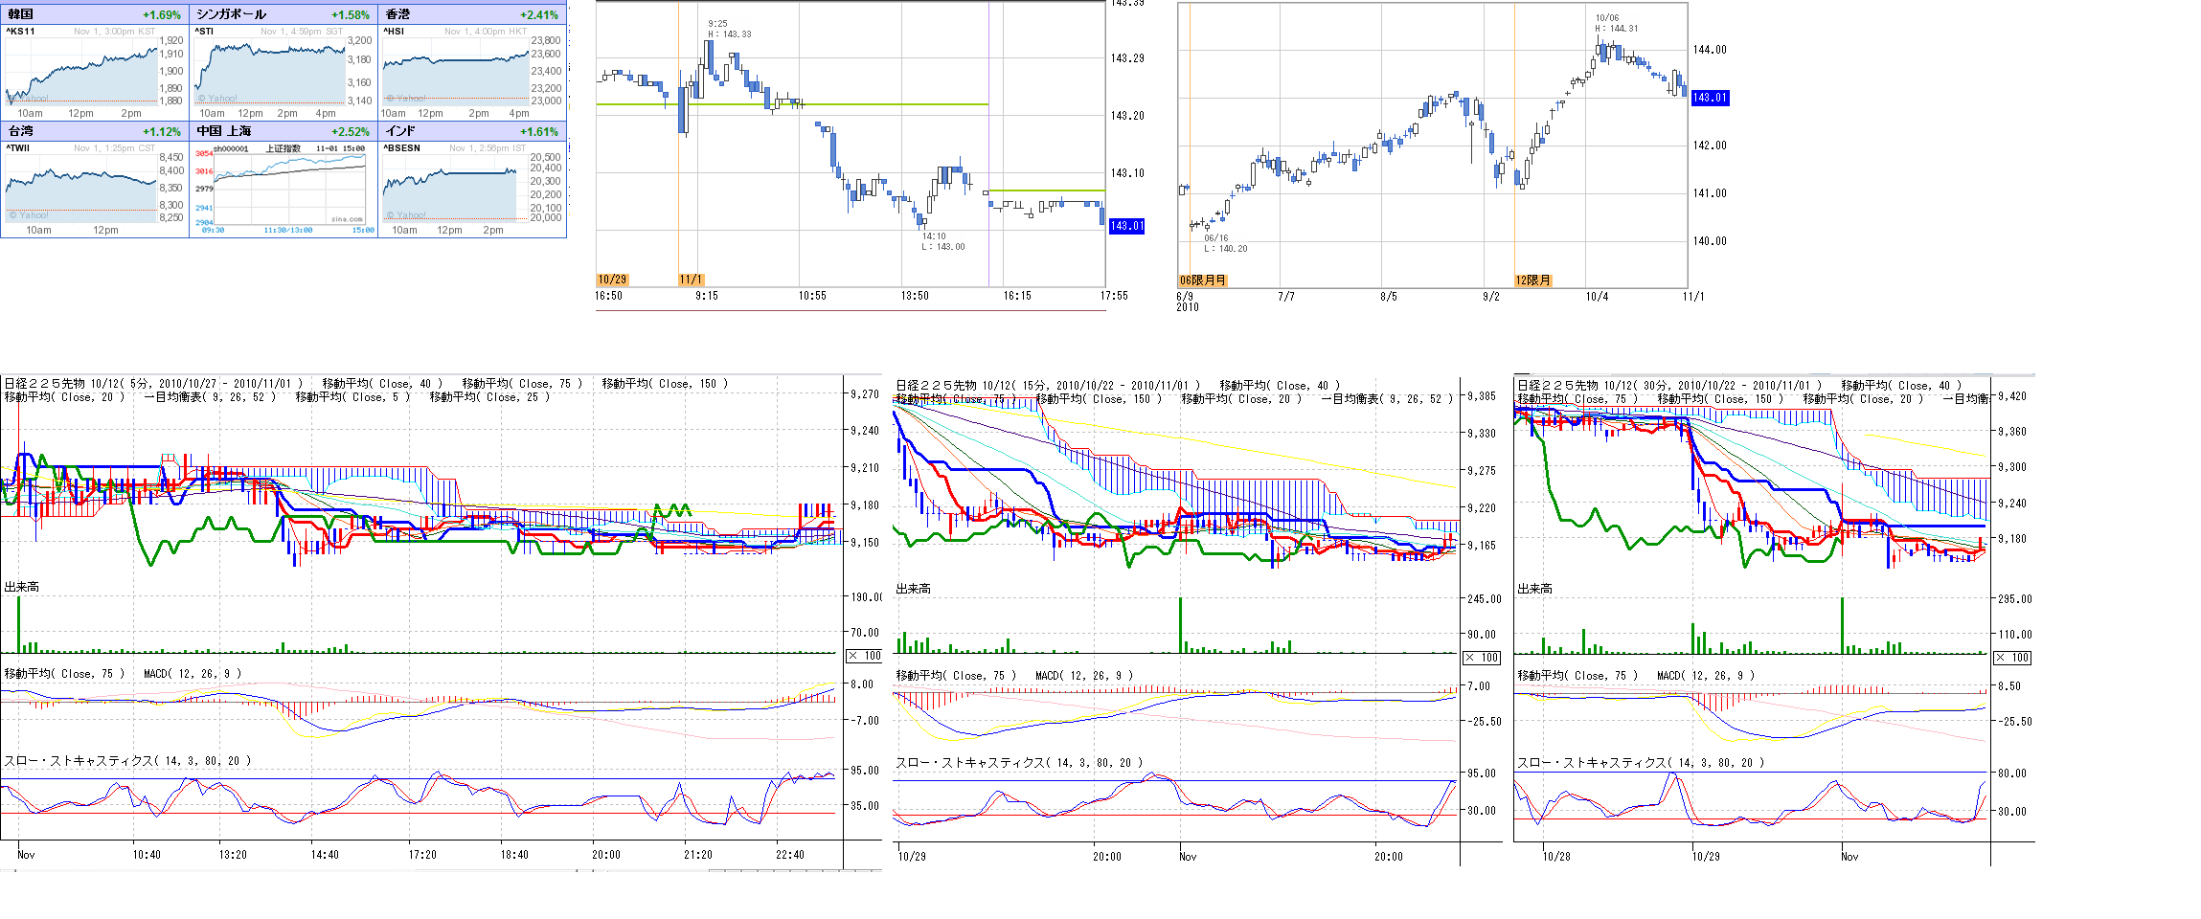Image resolution: width=2201 pixels, height=919 pixels.
Task: Click ×100 volume scale box on 15分 chart
Action: pyautogui.click(x=1482, y=658)
